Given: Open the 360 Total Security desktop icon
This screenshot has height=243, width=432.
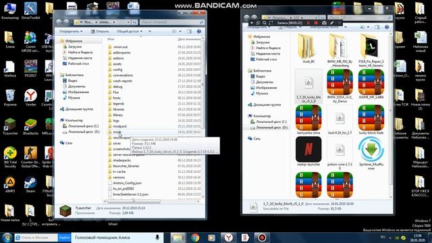Looking at the screenshot, I should point(10,157).
